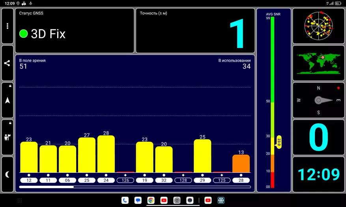Tap the circle marker above pill 19
Image resolution: width=346 pixels, height=207 pixels.
(144, 175)
